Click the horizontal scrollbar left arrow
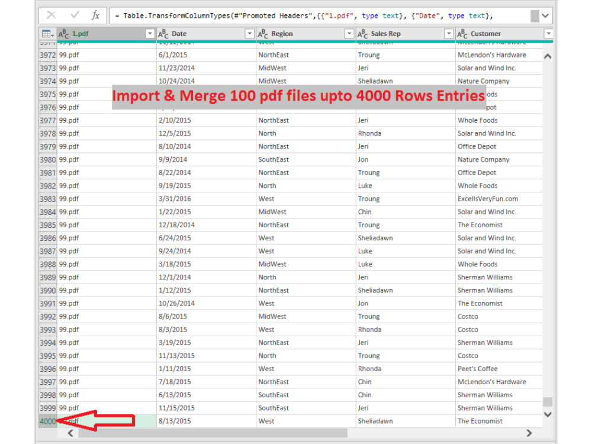 tap(70, 433)
